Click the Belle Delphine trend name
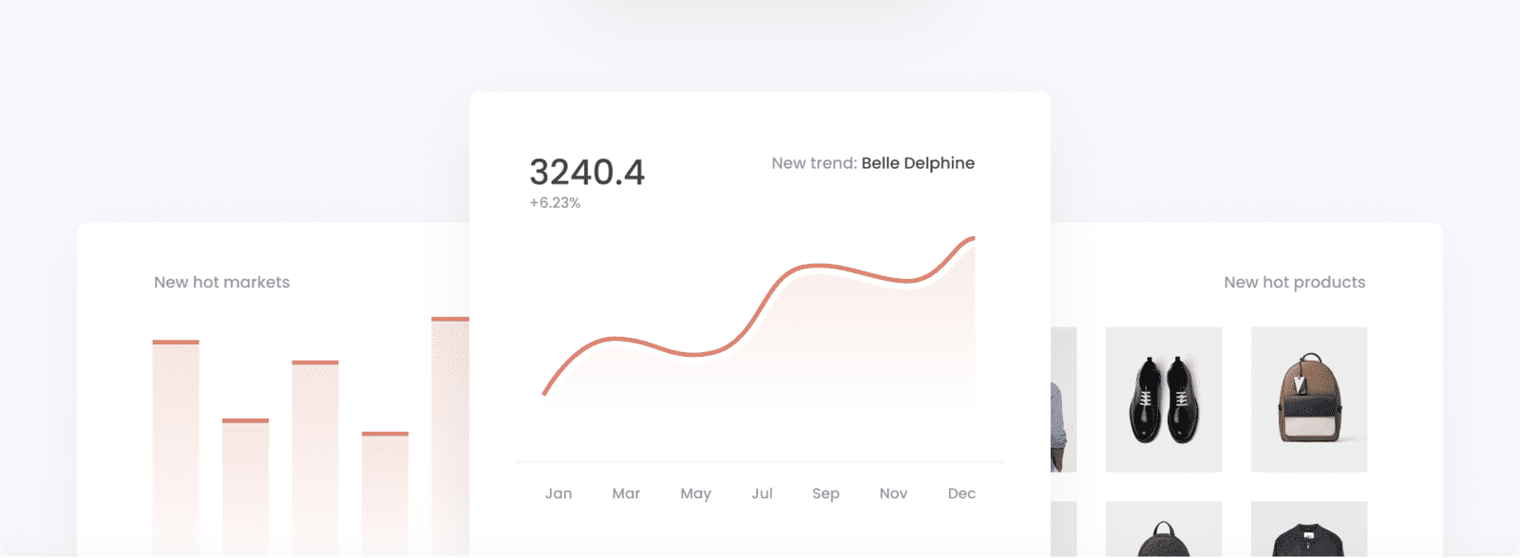Screen dimensions: 1520x558 (918, 163)
